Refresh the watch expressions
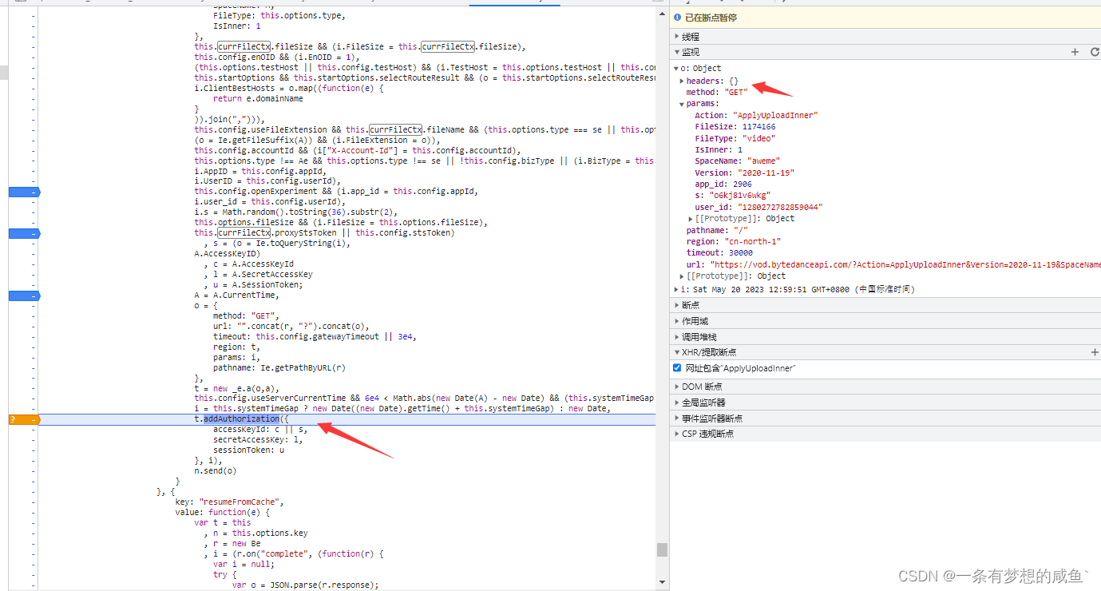This screenshot has height=591, width=1101. point(1095,52)
